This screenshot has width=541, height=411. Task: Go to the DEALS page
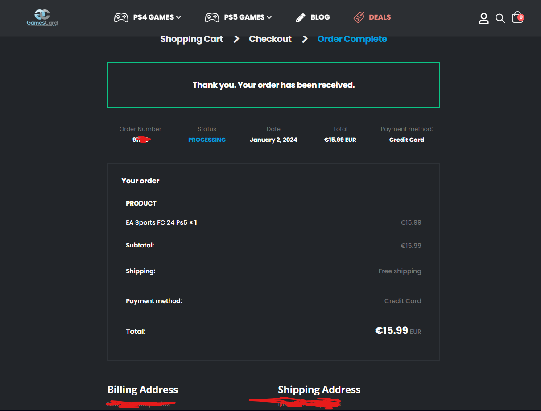pos(380,17)
